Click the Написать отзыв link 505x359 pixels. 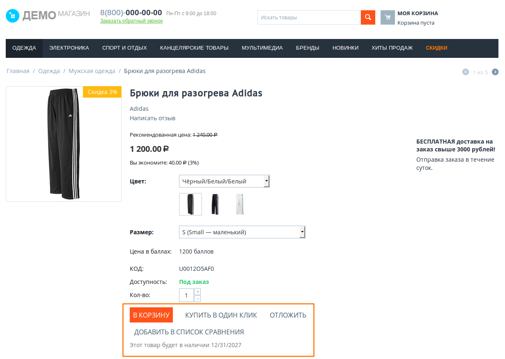(152, 118)
